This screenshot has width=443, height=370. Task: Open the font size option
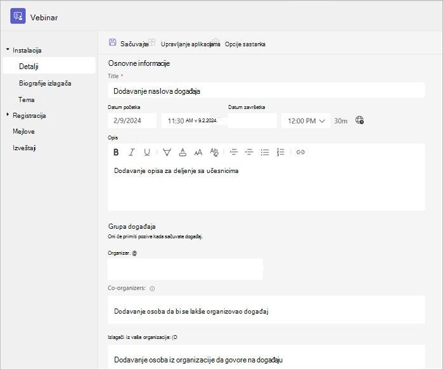[198, 153]
